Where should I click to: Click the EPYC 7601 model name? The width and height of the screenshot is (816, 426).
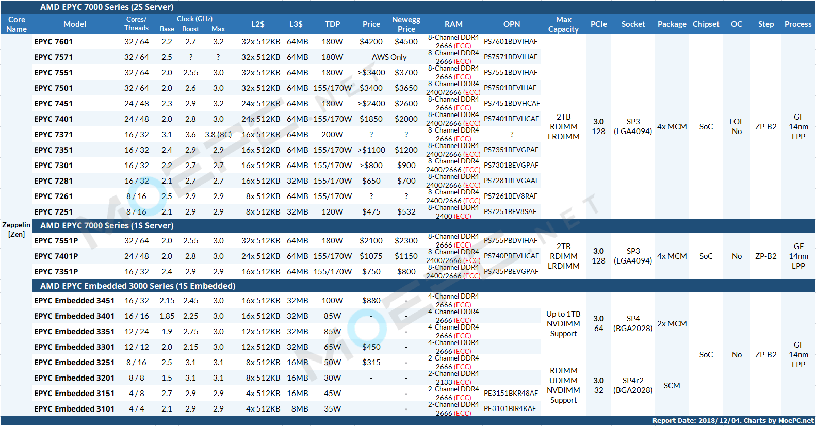coord(54,42)
